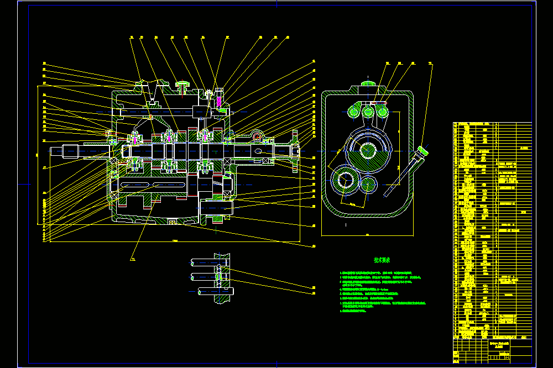Select the title block under the parts list
This screenshot has width=553, height=368.
(x=492, y=351)
